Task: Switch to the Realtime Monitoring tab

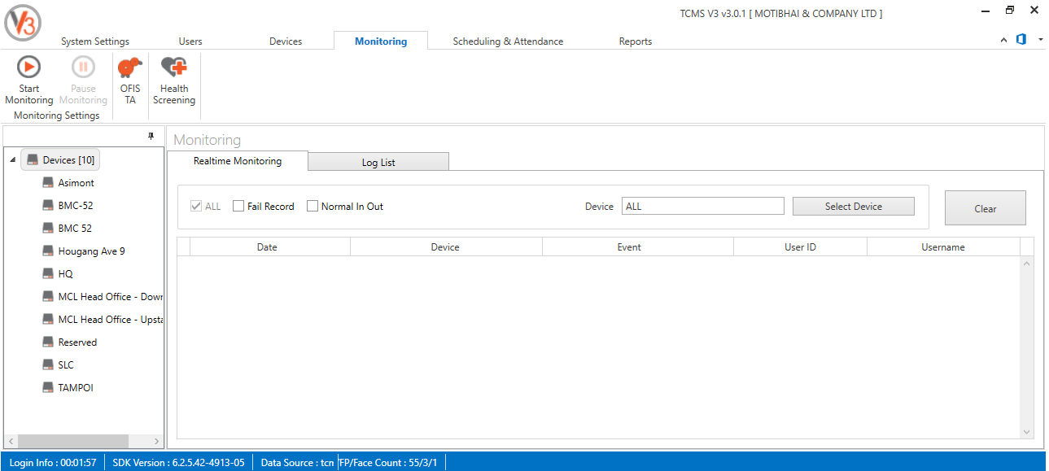Action: pos(238,161)
